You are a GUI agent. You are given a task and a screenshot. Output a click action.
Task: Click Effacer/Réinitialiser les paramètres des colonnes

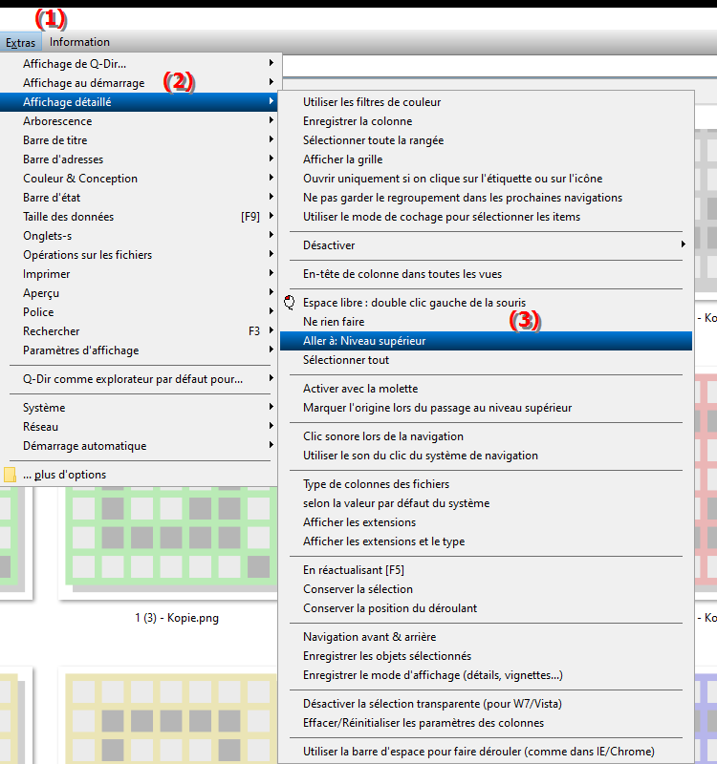coord(424,723)
